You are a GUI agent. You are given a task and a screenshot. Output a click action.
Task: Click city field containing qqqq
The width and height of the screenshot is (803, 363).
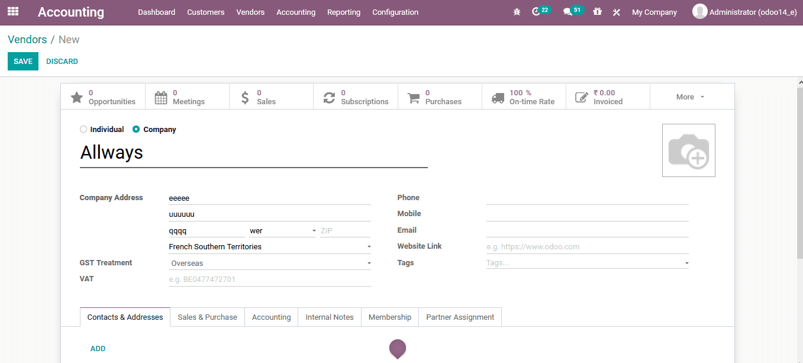(207, 231)
